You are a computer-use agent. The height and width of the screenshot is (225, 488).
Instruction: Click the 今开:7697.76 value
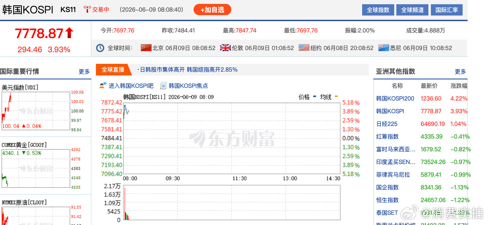(117, 30)
